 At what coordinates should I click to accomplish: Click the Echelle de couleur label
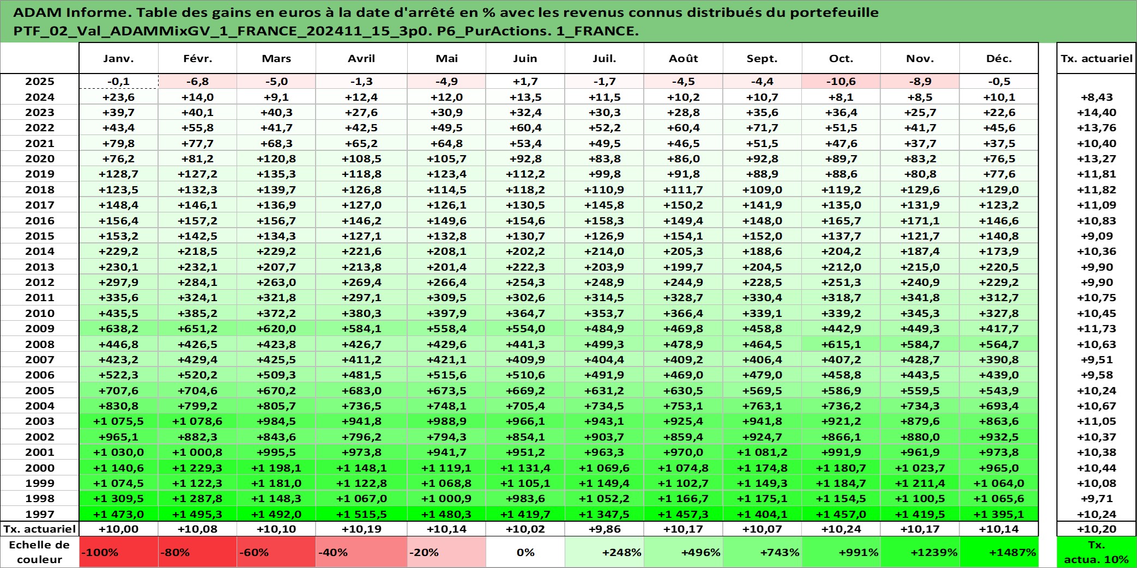[40, 552]
